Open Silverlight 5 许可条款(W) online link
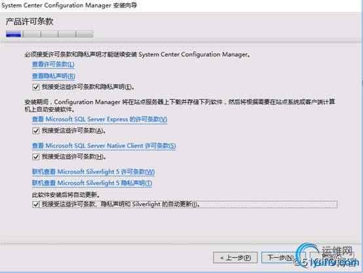The width and height of the screenshot is (363, 273). tap(93, 172)
